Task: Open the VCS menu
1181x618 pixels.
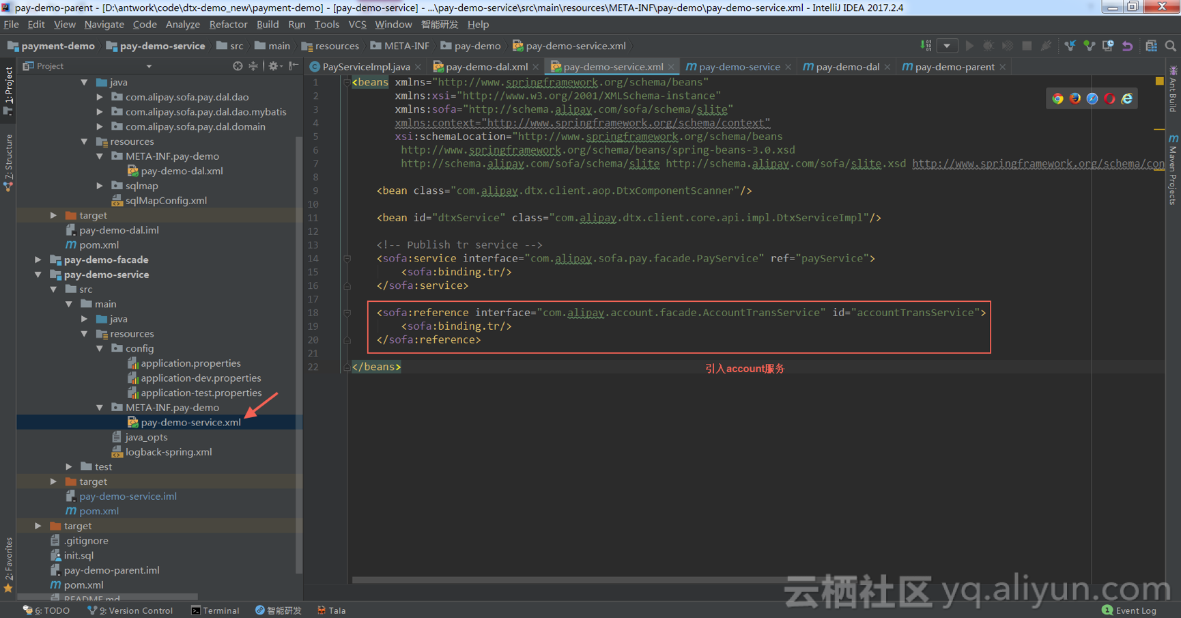Action: pos(357,25)
